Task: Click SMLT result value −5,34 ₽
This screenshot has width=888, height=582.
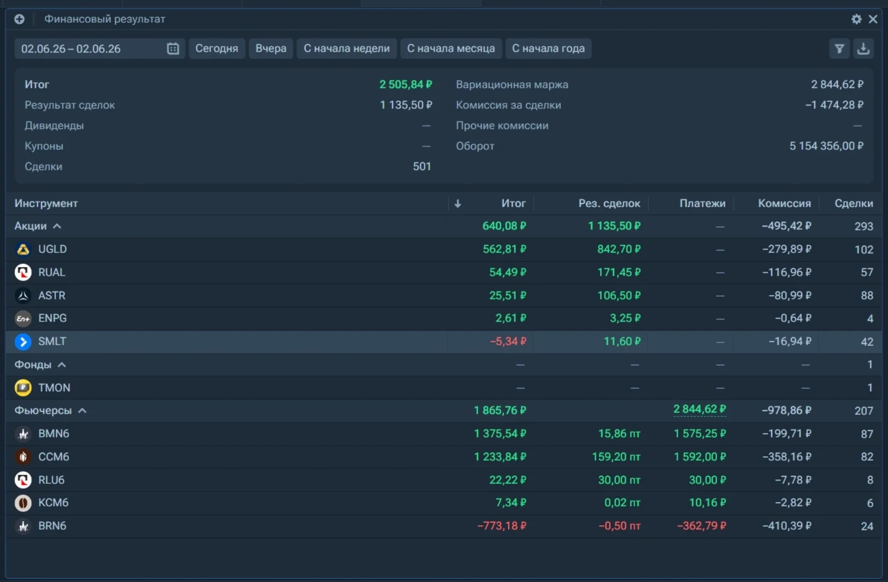Action: click(508, 341)
